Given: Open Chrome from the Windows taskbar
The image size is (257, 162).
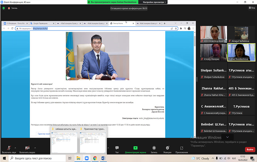Looking at the screenshot, I should point(95,158).
